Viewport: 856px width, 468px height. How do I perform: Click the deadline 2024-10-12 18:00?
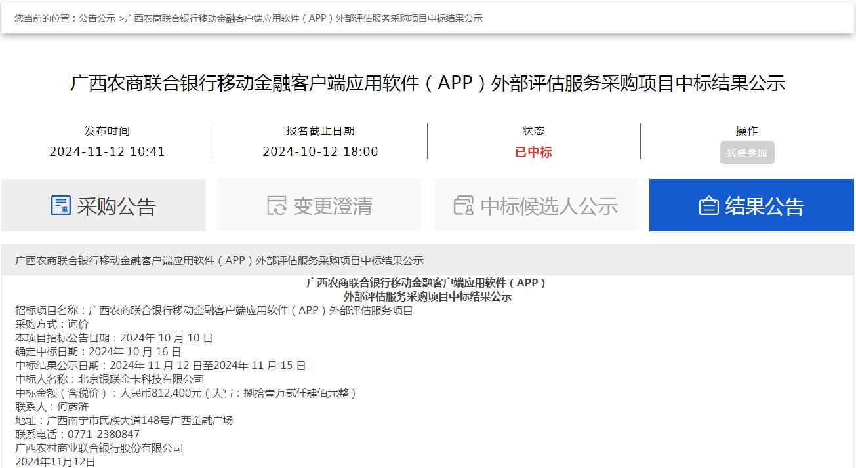[321, 152]
